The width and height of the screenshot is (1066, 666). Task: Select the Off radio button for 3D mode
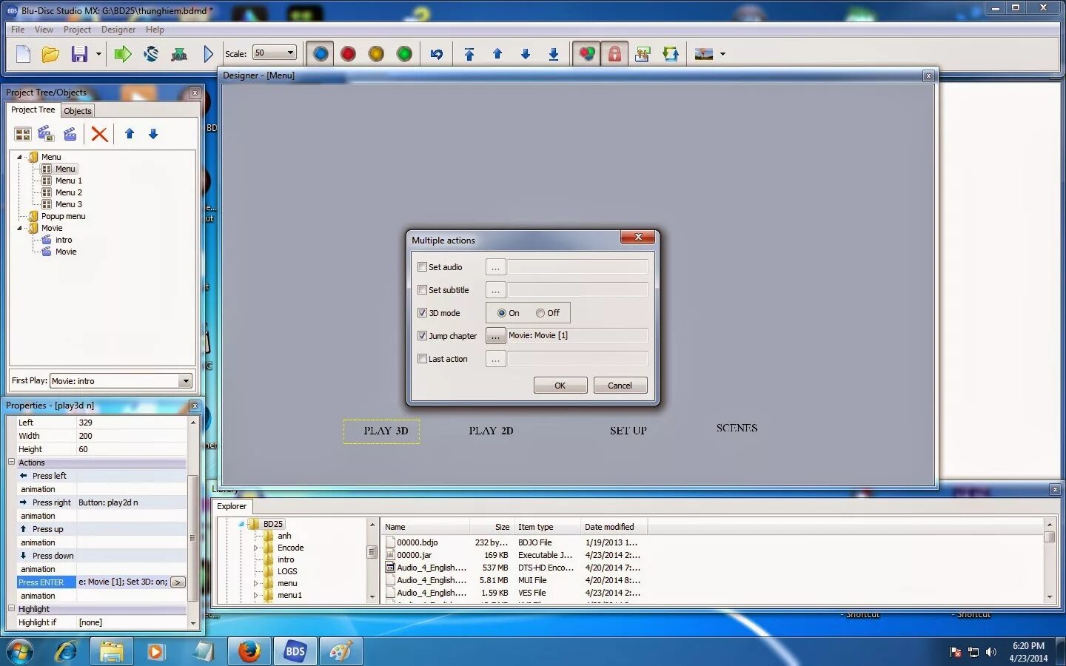[541, 313]
